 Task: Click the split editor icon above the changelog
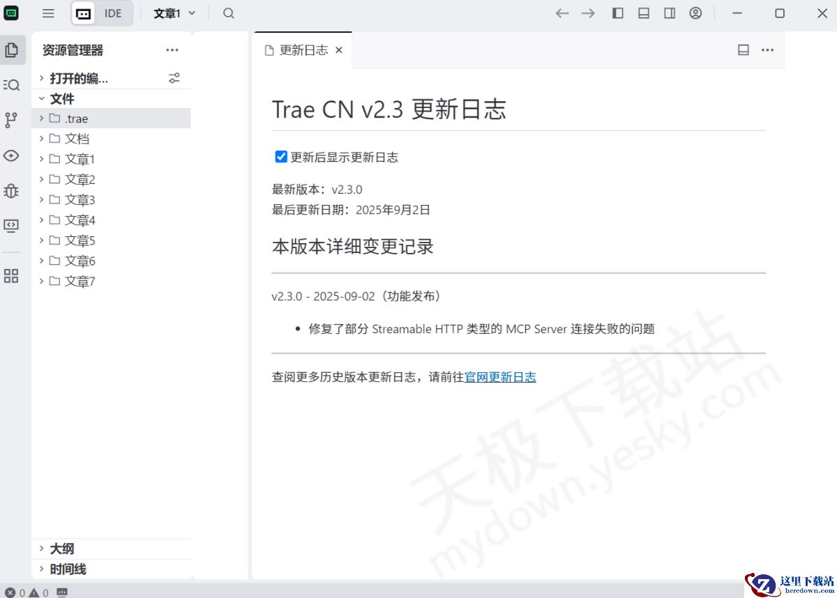point(743,49)
